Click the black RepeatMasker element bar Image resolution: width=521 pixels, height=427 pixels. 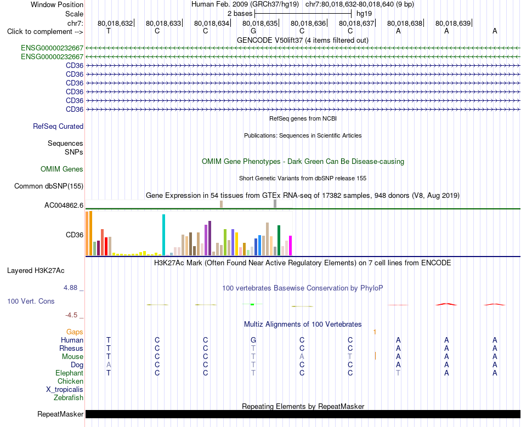pos(303,414)
